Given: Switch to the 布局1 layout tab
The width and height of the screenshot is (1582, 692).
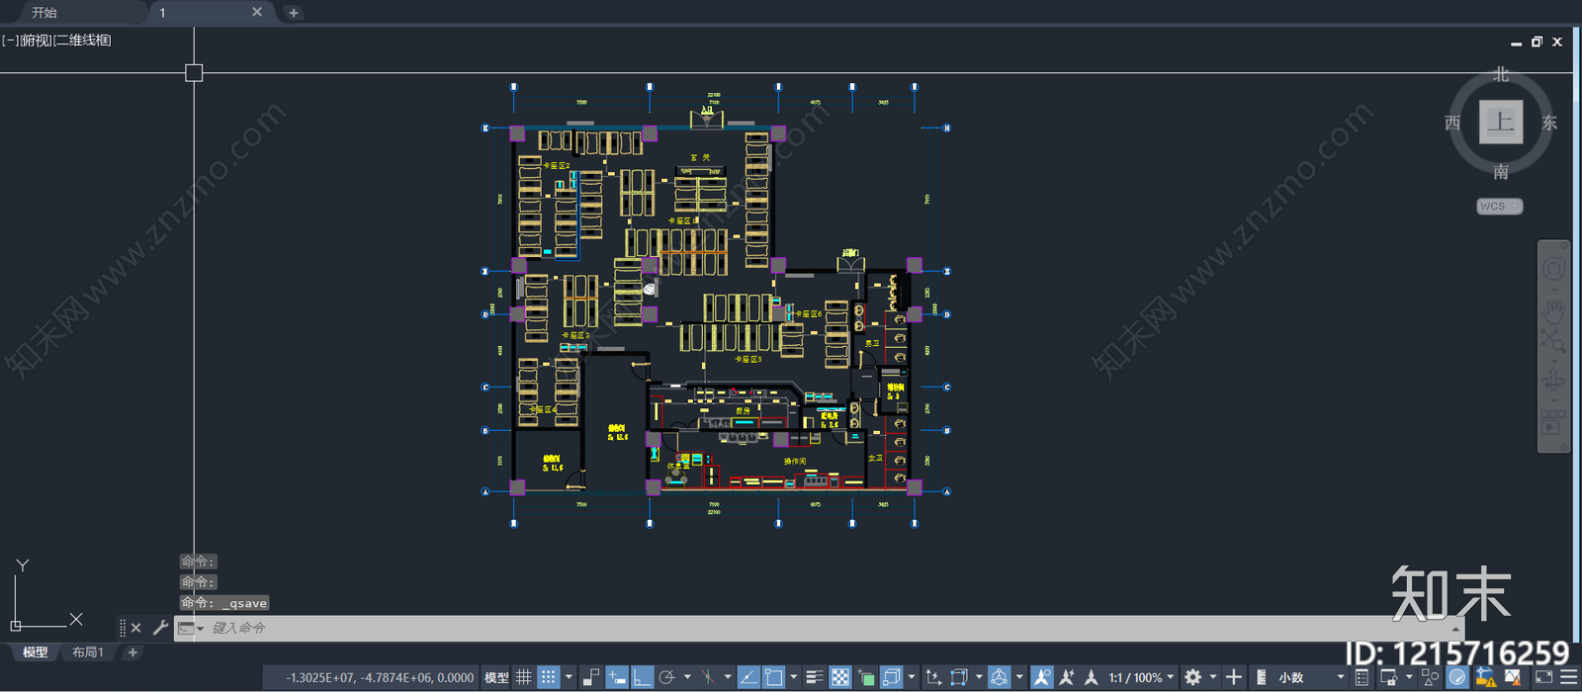Looking at the screenshot, I should click(88, 652).
